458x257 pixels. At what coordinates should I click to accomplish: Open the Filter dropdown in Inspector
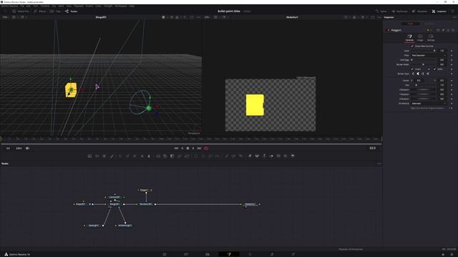tap(429, 56)
